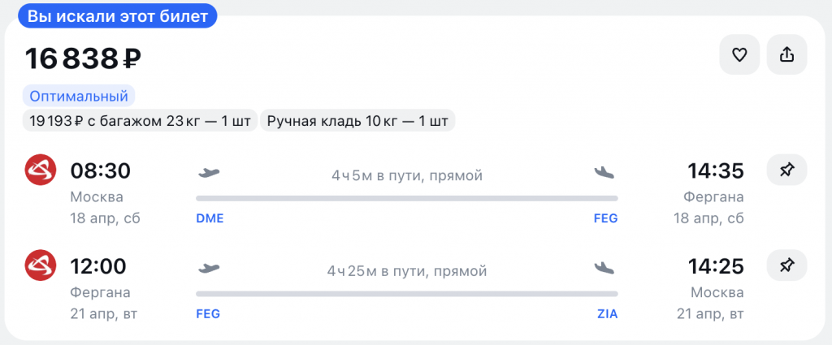
Task: Click the share ticket icon
Action: 786,55
